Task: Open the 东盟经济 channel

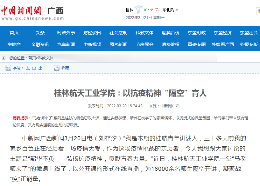Action: (x=223, y=33)
